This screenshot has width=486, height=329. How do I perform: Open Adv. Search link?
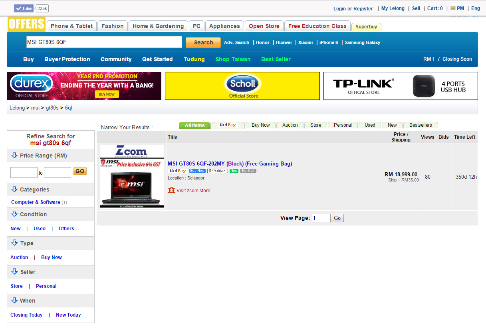(x=236, y=42)
